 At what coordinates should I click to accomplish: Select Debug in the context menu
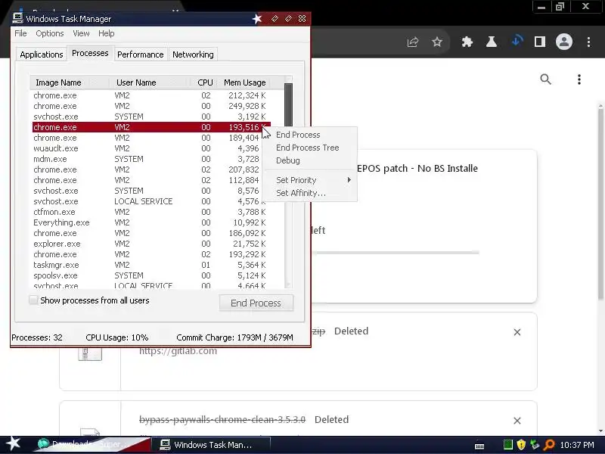tap(288, 160)
